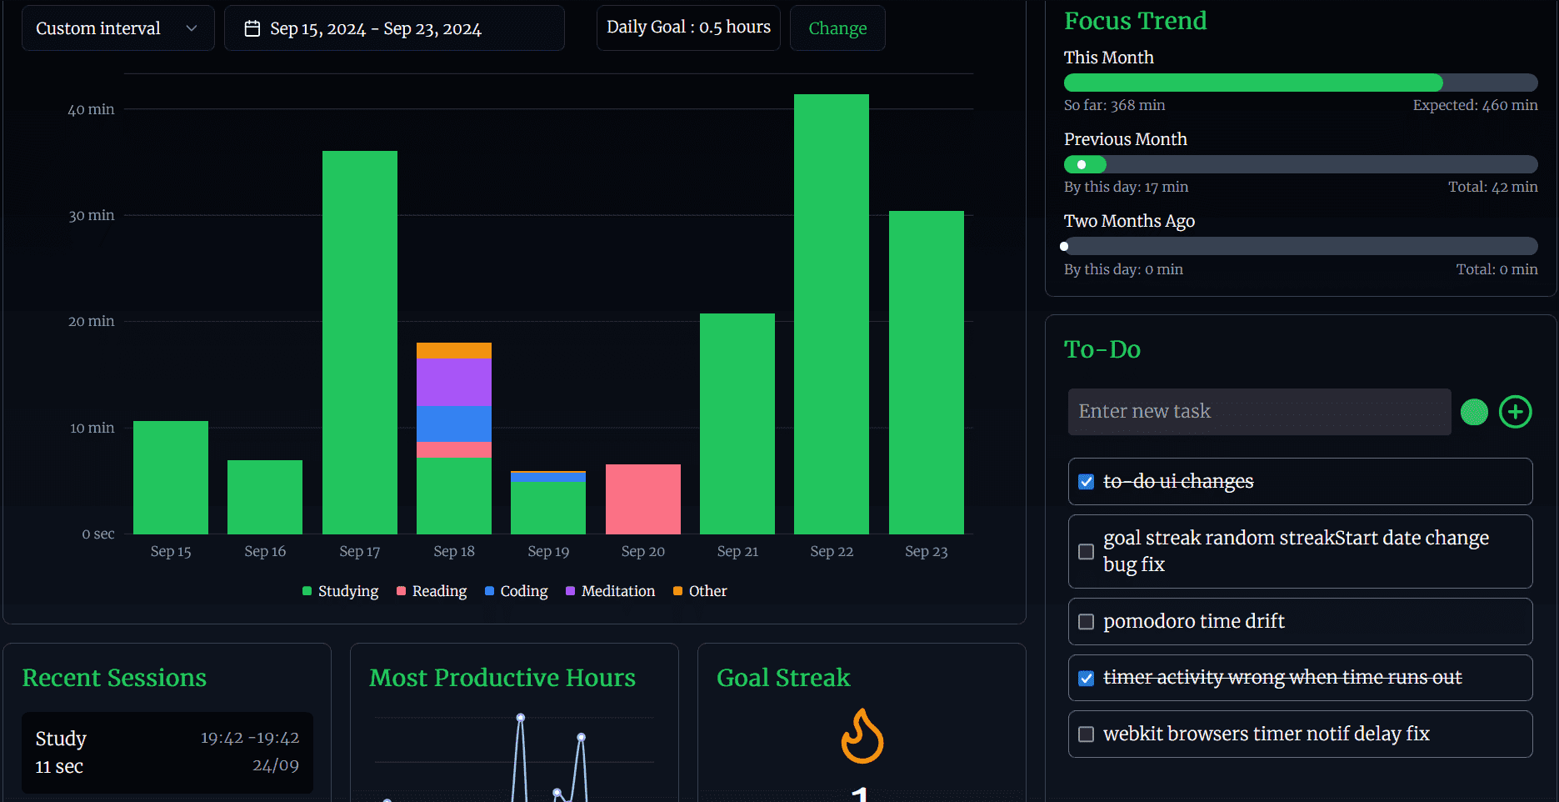The image size is (1559, 802).
Task: Click the 40 min axis label
Action: pyautogui.click(x=91, y=109)
